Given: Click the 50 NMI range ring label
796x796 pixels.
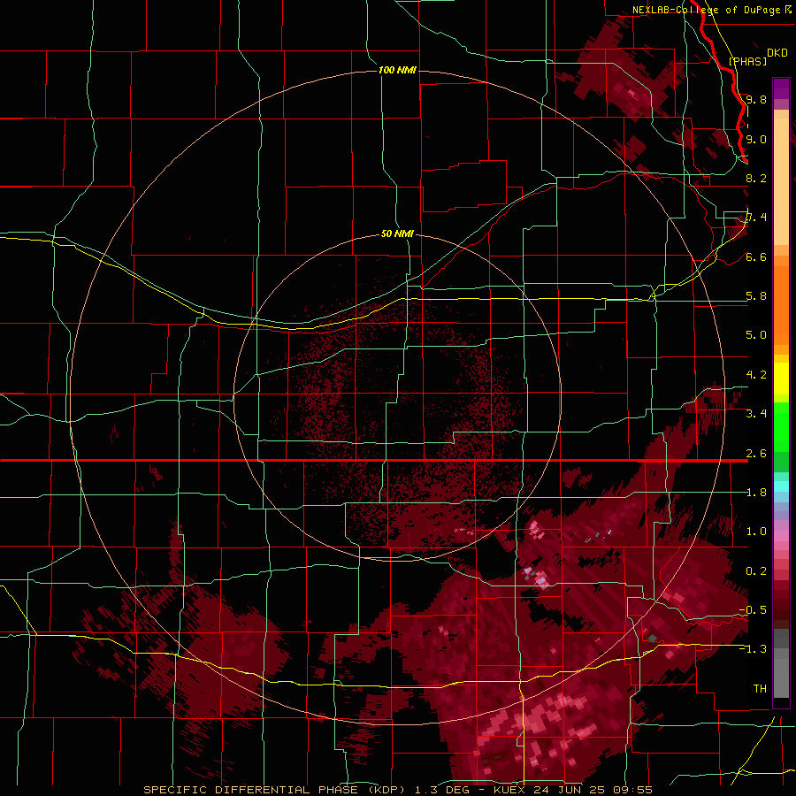Looking at the screenshot, I should (397, 233).
